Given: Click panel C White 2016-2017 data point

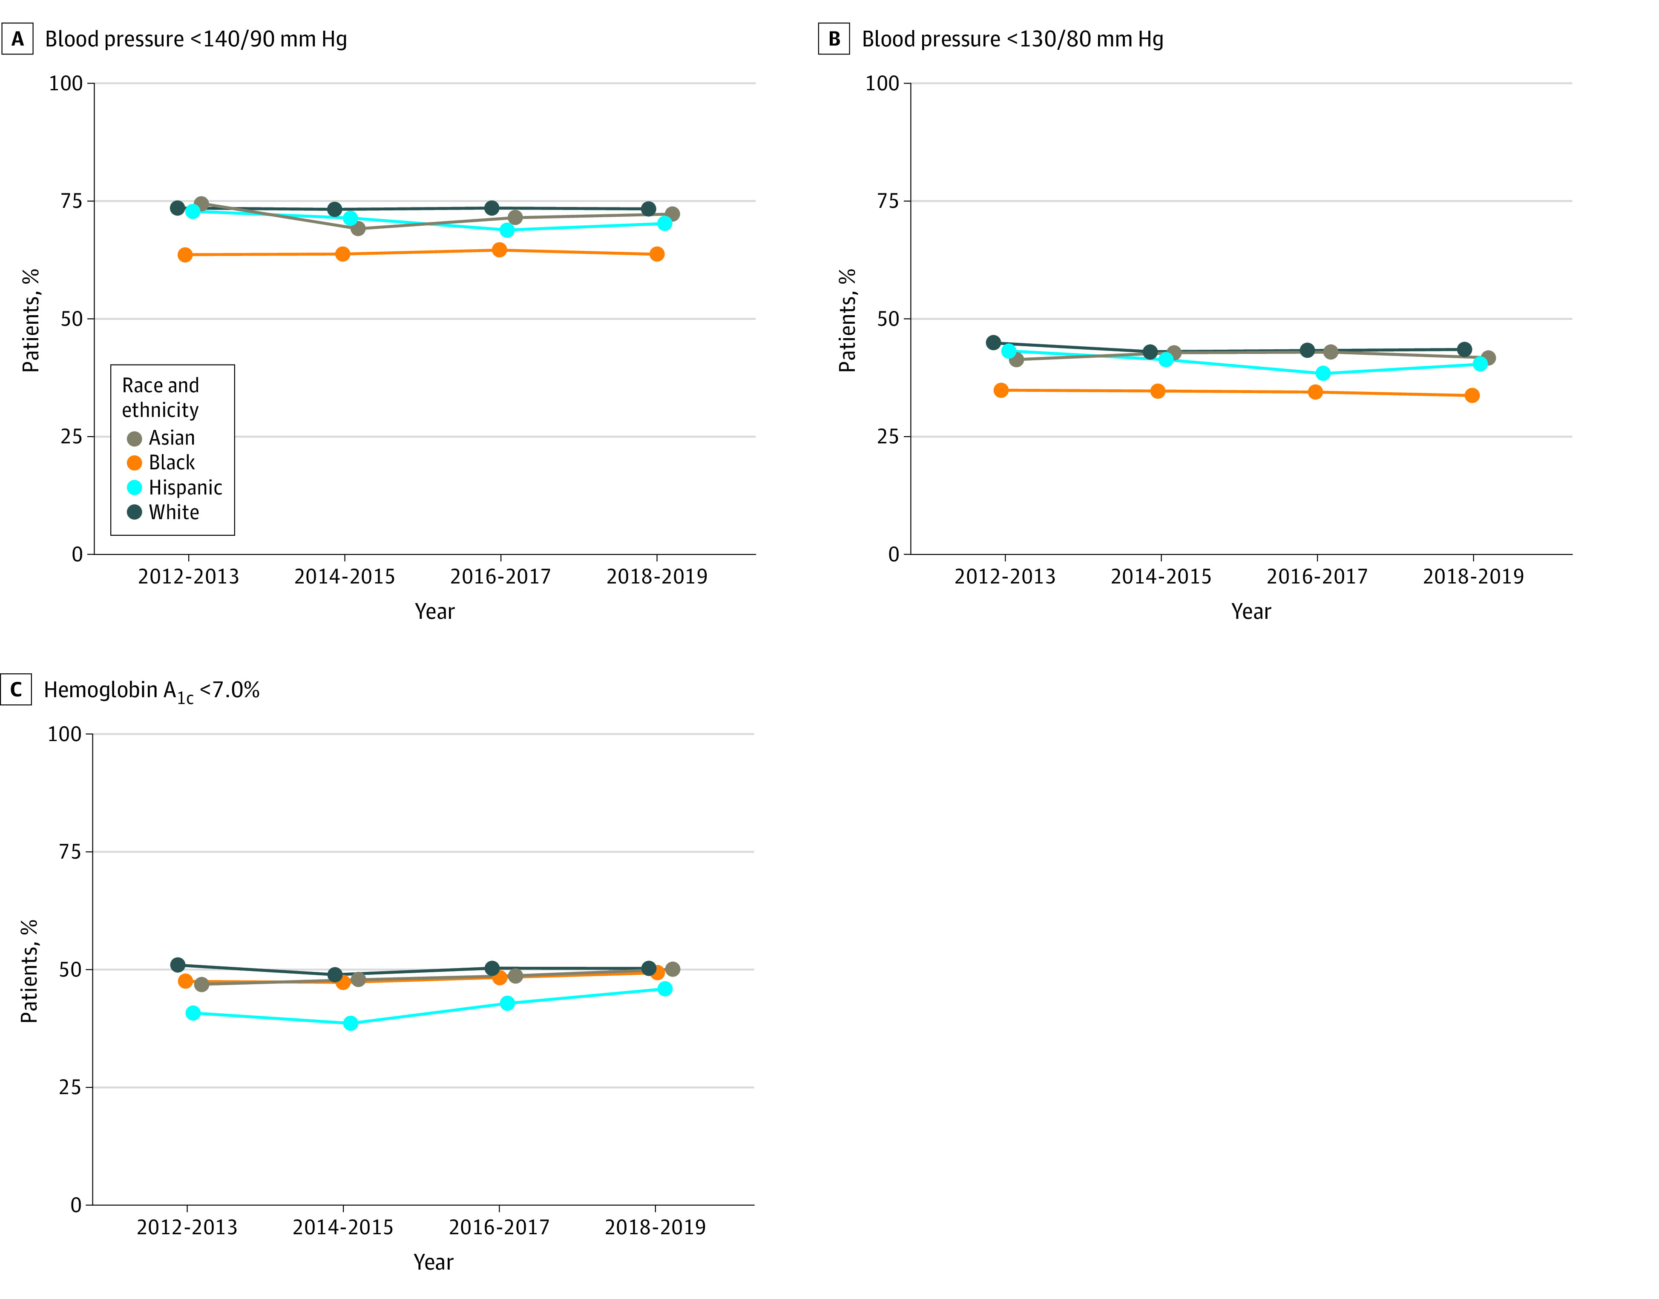Looking at the screenshot, I should [x=492, y=969].
